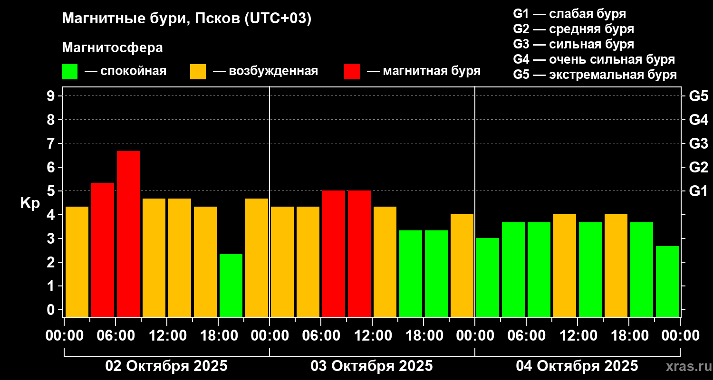Click the Kp axis value "3"
Viewport: 713px width, 380px height.
point(52,238)
